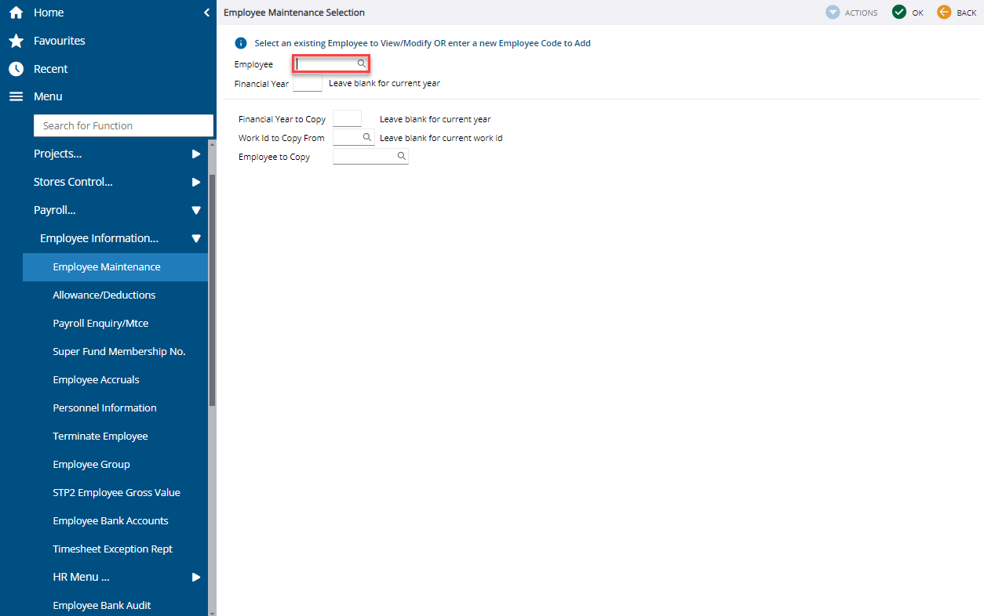The image size is (984, 616).
Task: Select Super Fund Membership No. item
Action: [119, 351]
